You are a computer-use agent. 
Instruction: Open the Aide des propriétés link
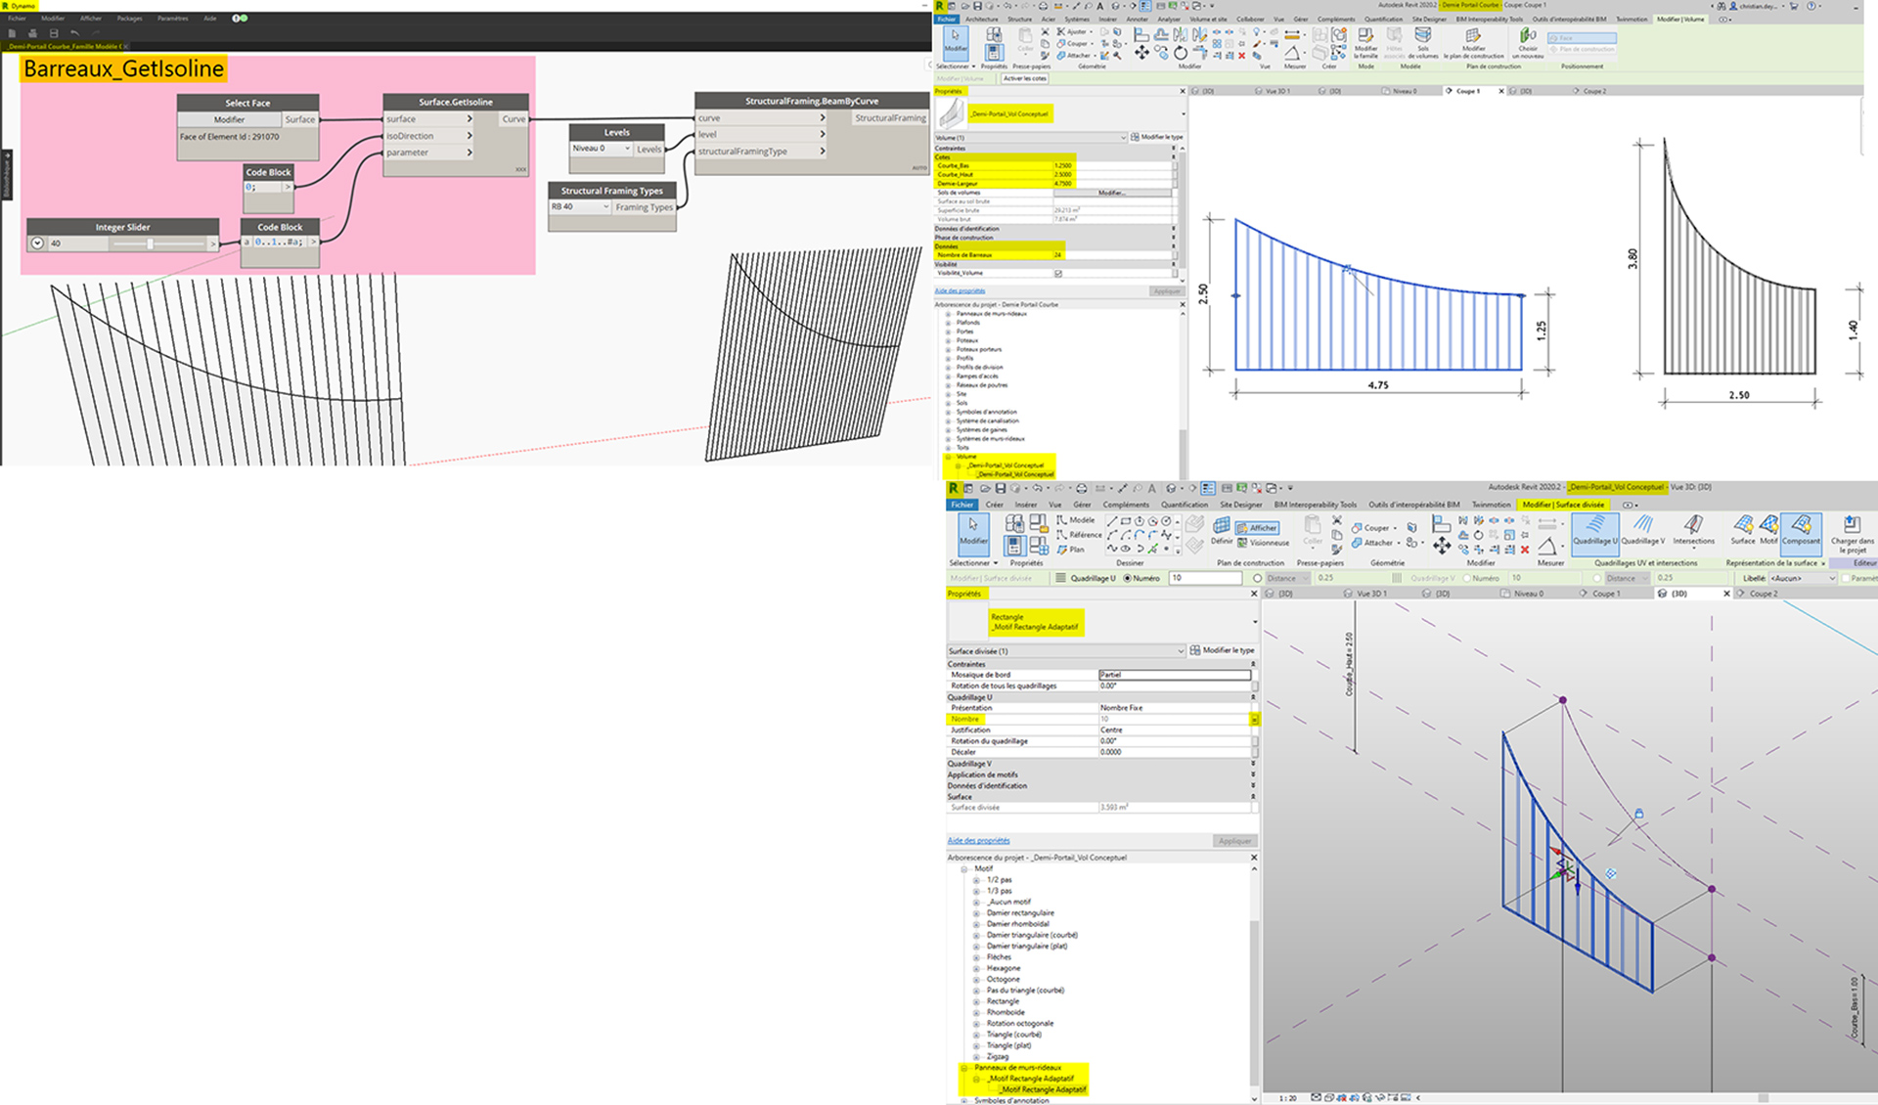click(x=978, y=841)
